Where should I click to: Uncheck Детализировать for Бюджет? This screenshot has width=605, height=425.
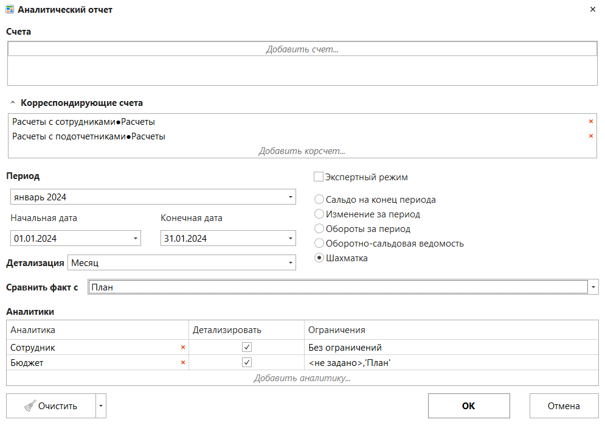[x=246, y=363]
